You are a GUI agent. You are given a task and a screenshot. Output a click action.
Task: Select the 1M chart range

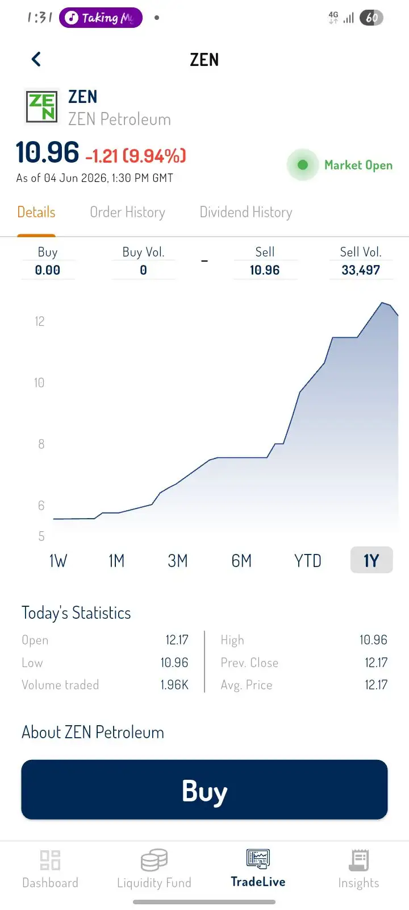tap(116, 561)
